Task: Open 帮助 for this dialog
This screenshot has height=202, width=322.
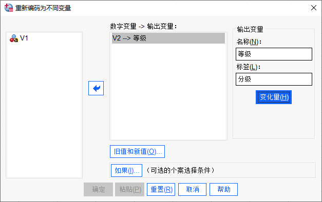Action: [223, 190]
